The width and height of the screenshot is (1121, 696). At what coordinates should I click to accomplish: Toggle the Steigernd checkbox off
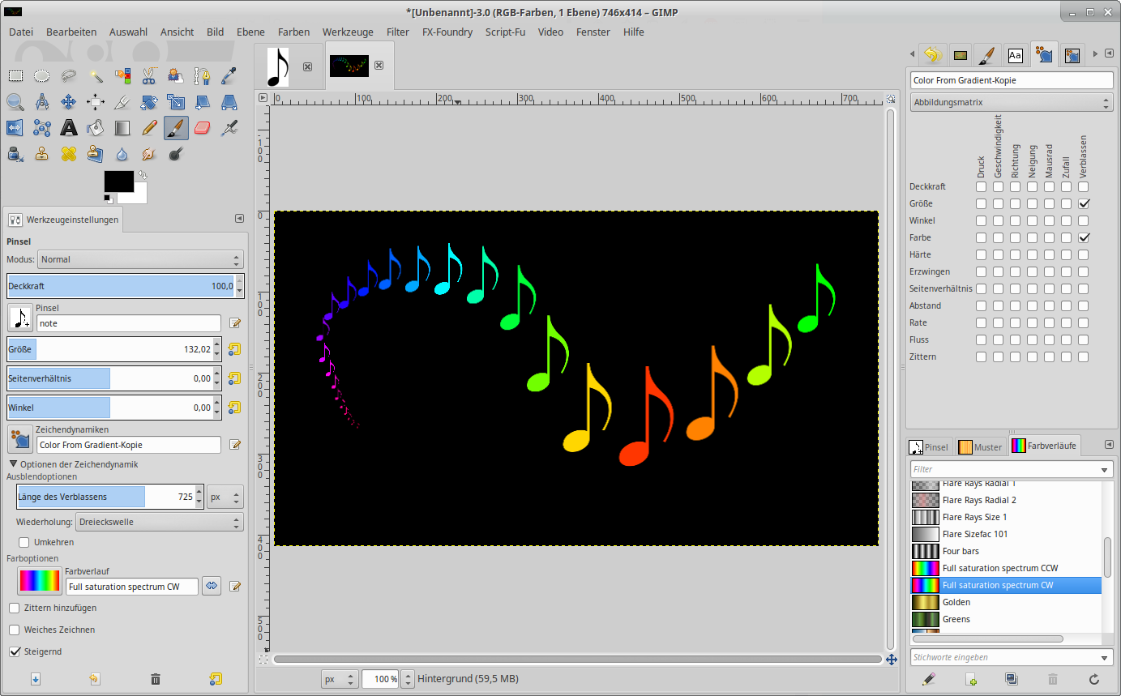point(15,651)
